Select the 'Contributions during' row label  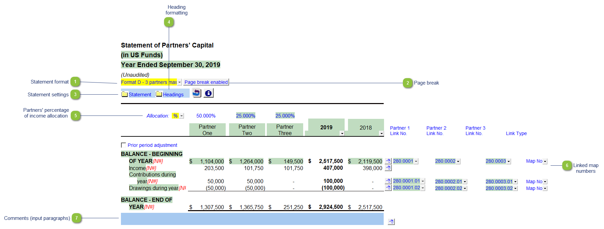152,174
